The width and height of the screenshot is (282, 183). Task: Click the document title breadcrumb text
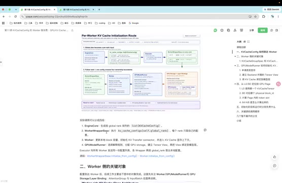(x=37, y=30)
